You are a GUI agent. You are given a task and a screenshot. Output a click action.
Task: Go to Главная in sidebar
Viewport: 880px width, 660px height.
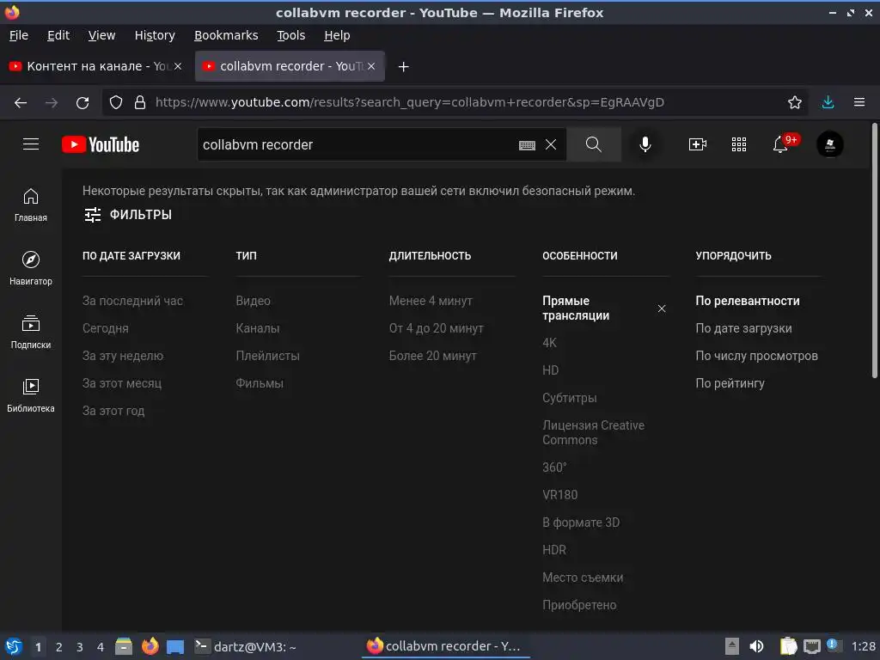31,205
